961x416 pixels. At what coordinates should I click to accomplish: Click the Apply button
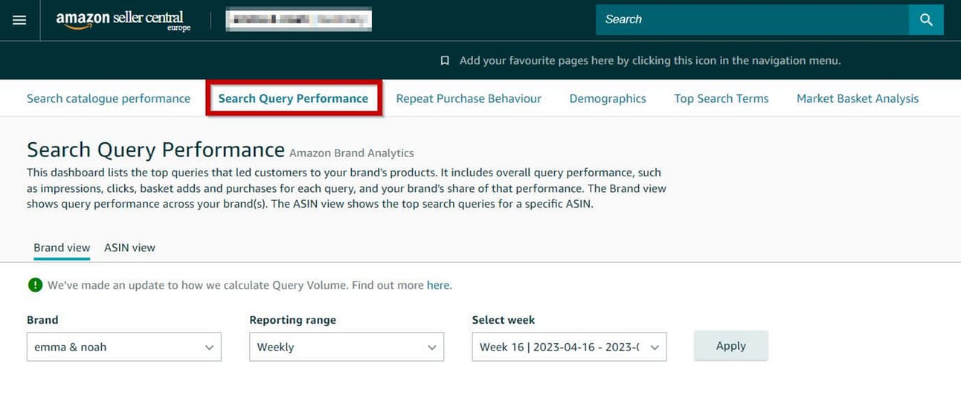(731, 346)
